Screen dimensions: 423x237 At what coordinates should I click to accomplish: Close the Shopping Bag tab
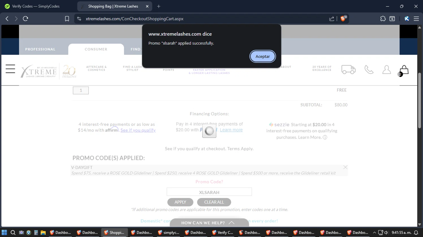pyautogui.click(x=147, y=6)
